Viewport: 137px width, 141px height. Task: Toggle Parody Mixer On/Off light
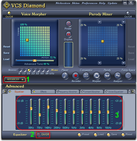(128, 13)
